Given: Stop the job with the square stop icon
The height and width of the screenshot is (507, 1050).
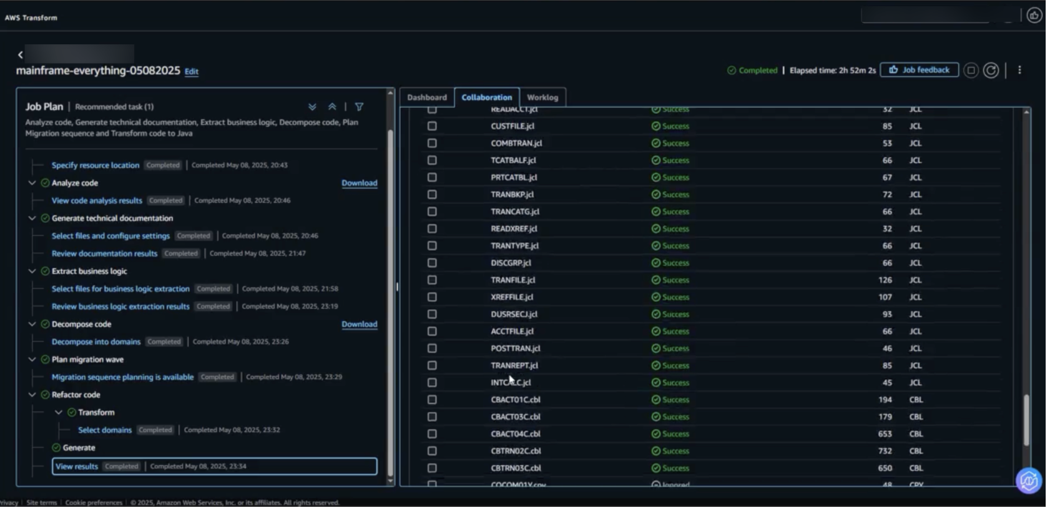Looking at the screenshot, I should coord(971,71).
